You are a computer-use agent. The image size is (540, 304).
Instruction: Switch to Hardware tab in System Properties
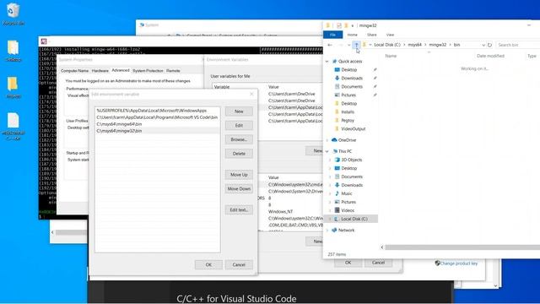click(x=100, y=71)
